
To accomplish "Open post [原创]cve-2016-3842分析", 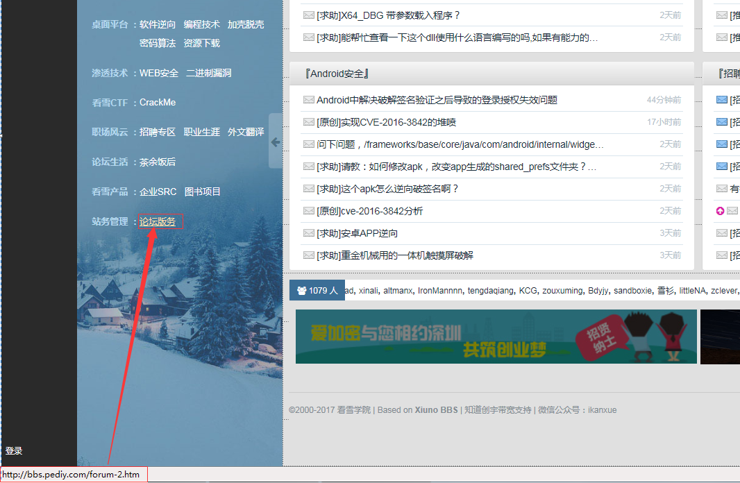I will (x=370, y=211).
